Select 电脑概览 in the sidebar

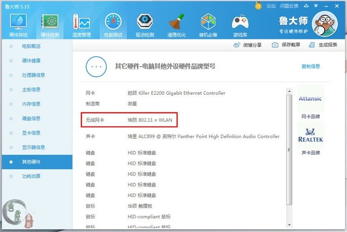31,46
